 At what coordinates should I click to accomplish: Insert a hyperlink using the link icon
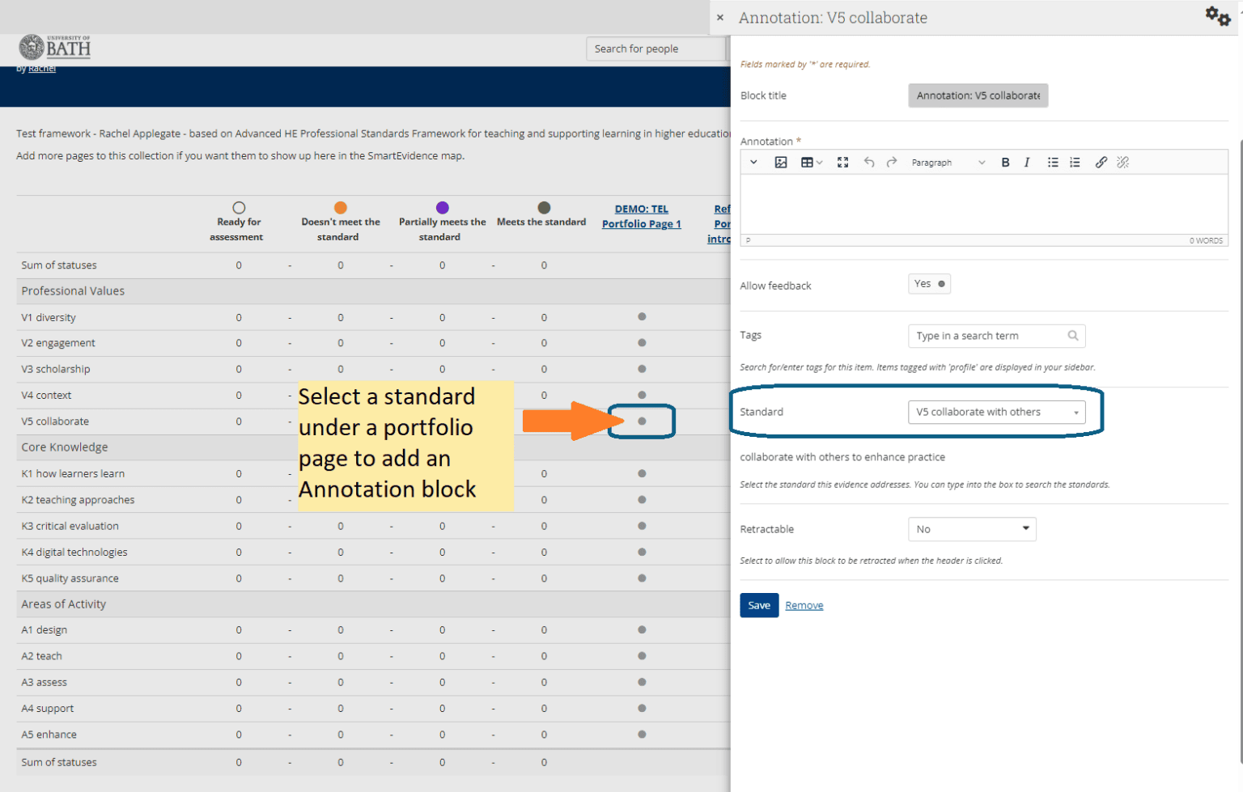1101,162
